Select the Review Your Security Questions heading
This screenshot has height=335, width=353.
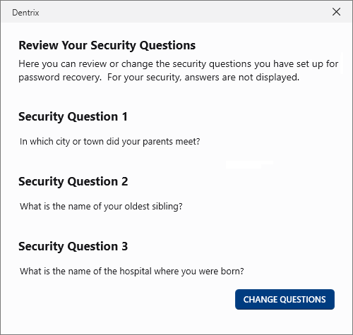click(107, 45)
